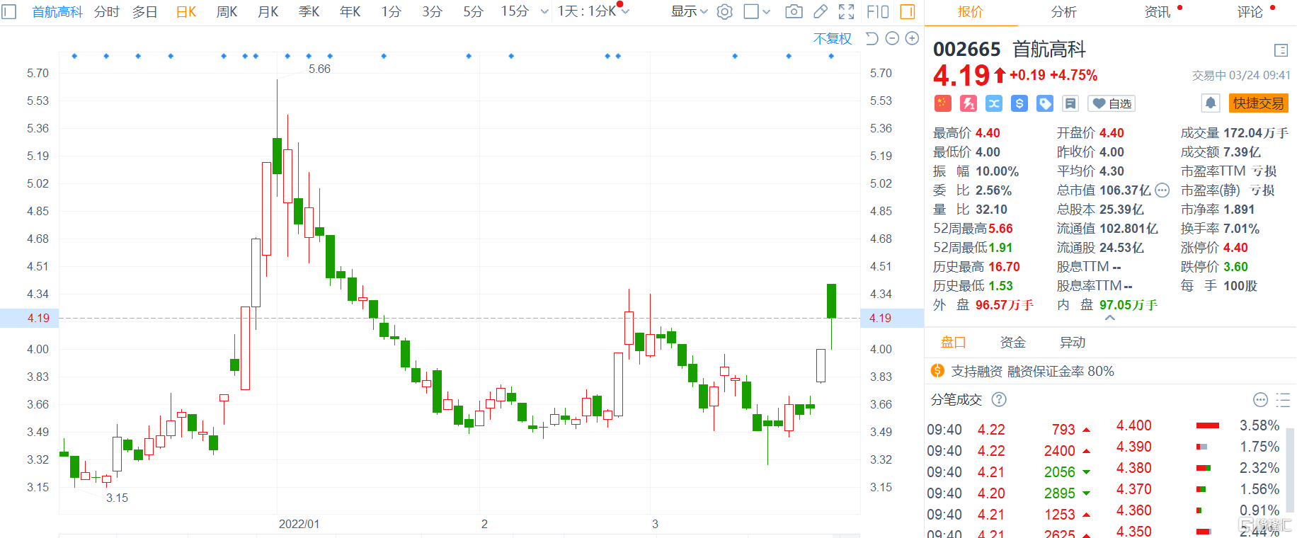This screenshot has width=1297, height=538.
Task: Select the 季K quarterly candlestick tab
Action: (309, 11)
